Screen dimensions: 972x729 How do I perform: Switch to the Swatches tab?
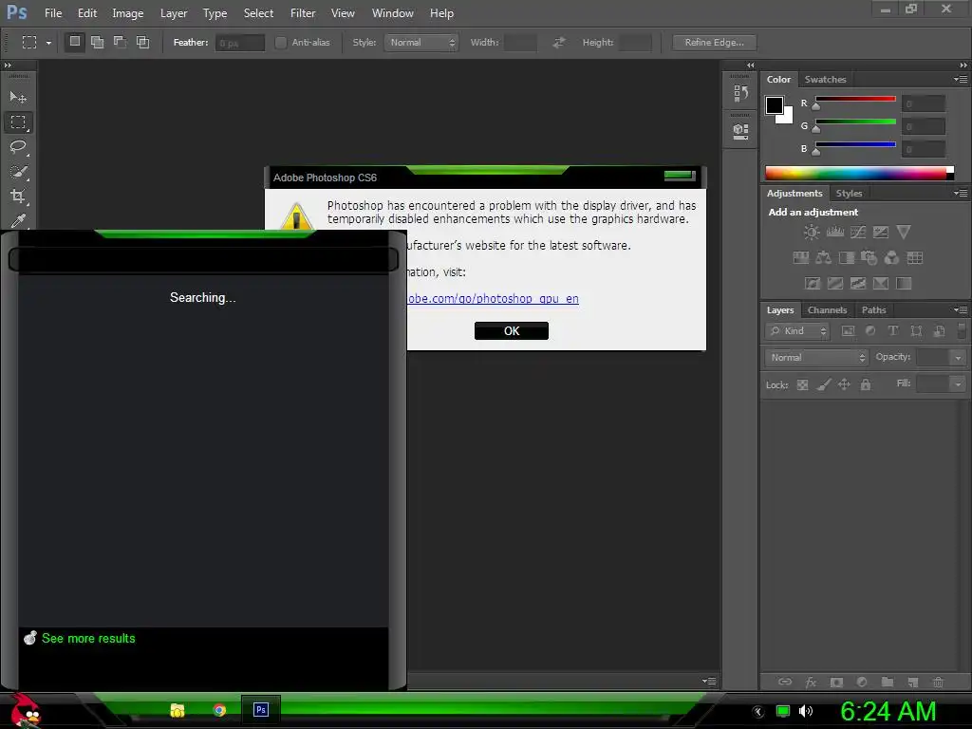(x=825, y=80)
